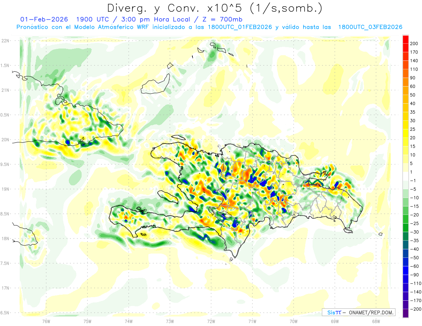The image size is (422, 326).
Task: Click the '74W' longitude label
Action: coord(129,321)
